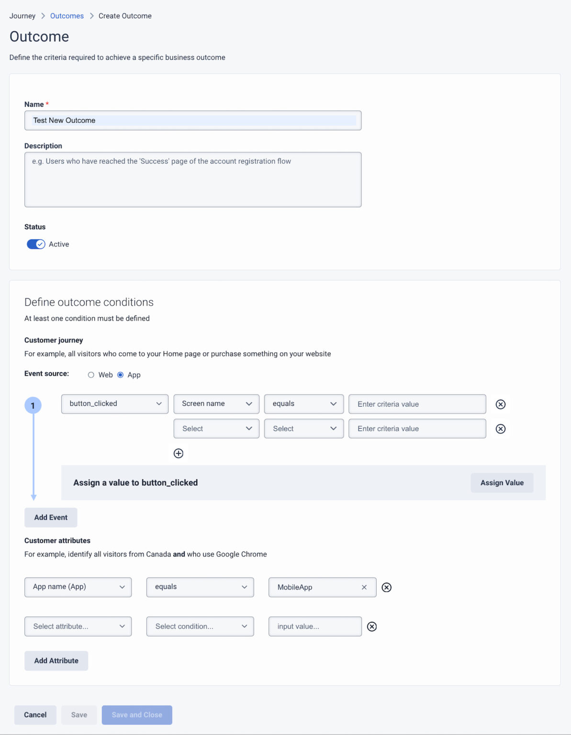Click the Create Outcome breadcrumb entry

coord(124,15)
